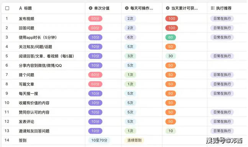
Task: Click row number 7
Action: pos(7,75)
